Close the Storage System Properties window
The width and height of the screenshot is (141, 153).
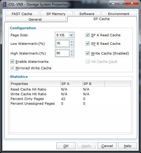click(132, 3)
